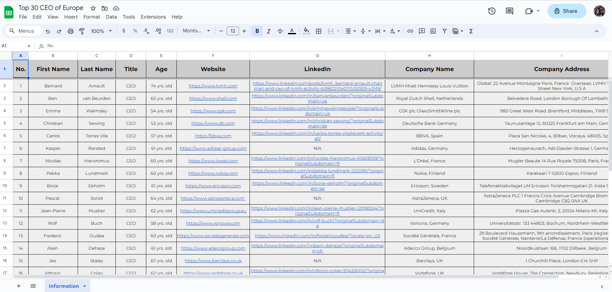Search the Menus box
Screen dimensions: 612x292
(x=24, y=31)
